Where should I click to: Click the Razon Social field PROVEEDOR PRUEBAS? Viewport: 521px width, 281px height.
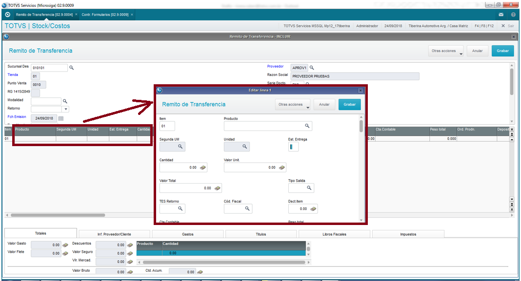355,76
